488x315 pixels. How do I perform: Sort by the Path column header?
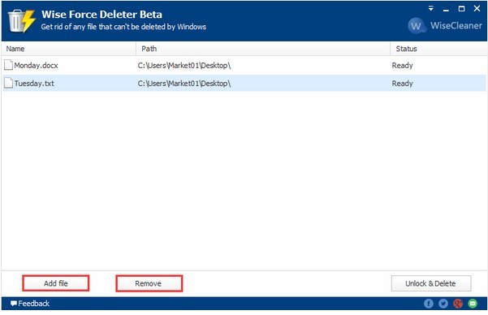(263, 49)
